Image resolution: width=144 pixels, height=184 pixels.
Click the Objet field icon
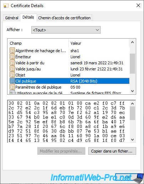(x=12, y=75)
